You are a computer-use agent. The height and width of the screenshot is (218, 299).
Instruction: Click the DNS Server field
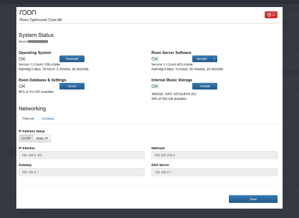click(x=214, y=172)
